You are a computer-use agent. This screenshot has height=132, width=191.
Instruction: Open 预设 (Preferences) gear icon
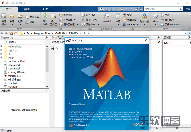[x=125, y=15]
